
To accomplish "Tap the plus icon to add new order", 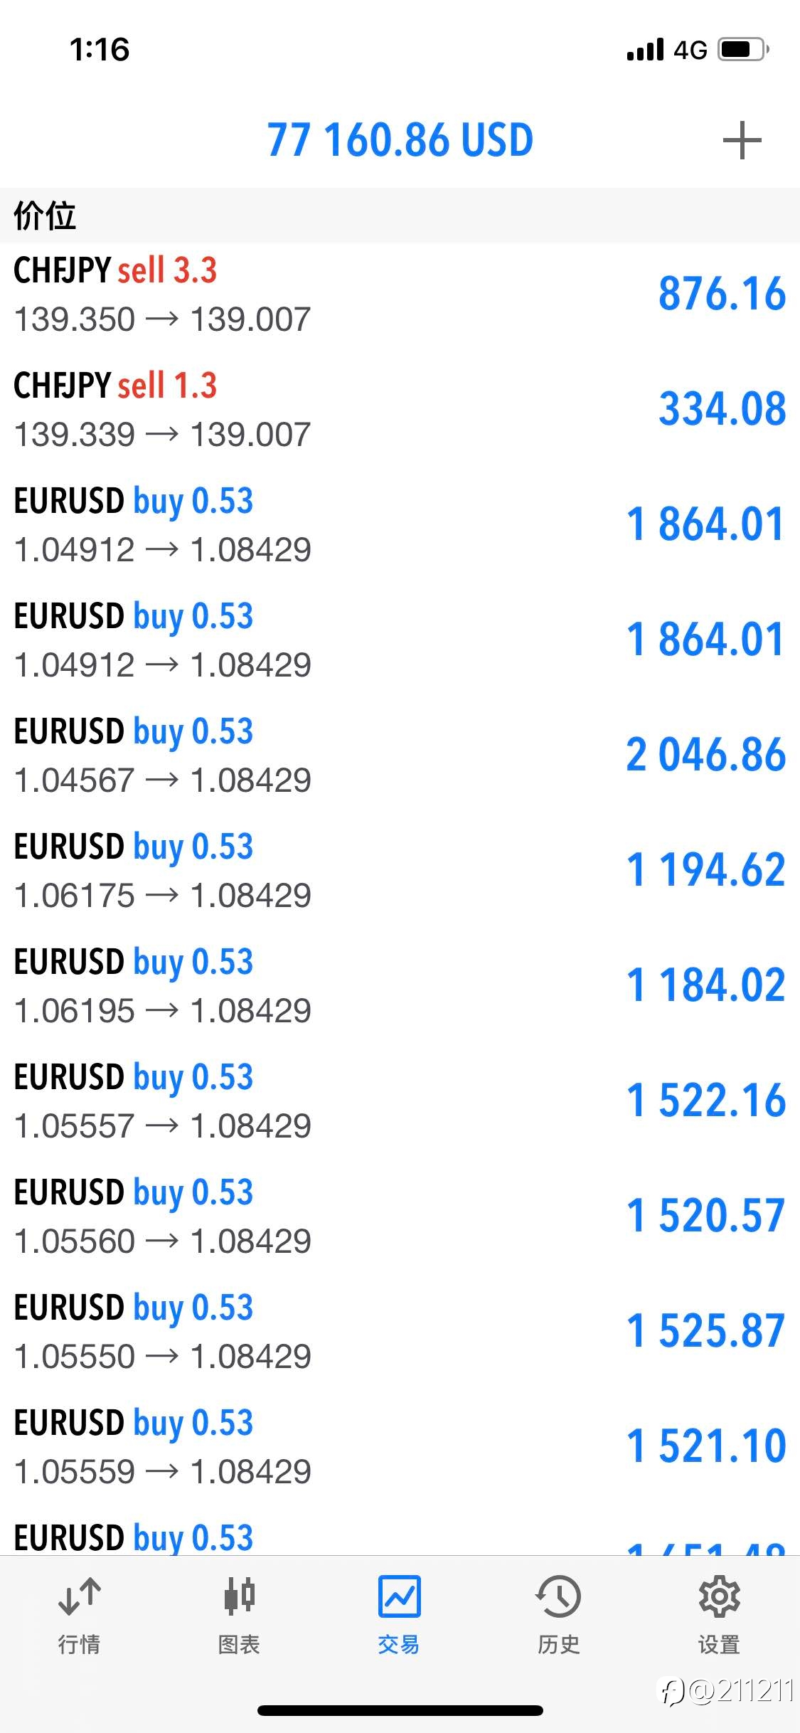I will (x=742, y=140).
